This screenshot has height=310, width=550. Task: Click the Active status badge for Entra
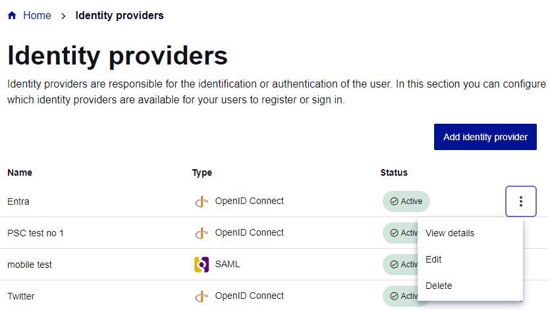pos(406,201)
